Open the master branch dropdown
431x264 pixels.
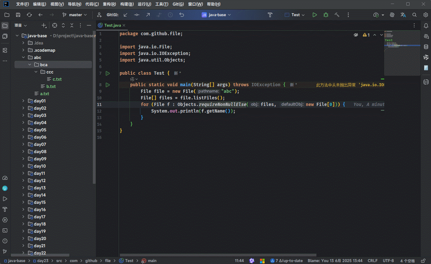75,15
